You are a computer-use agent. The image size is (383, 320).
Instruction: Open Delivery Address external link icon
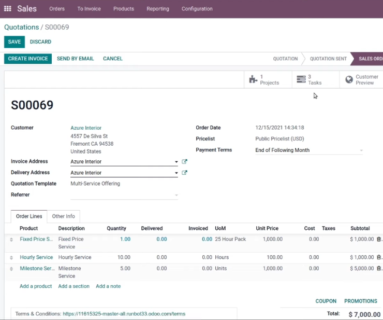click(184, 173)
